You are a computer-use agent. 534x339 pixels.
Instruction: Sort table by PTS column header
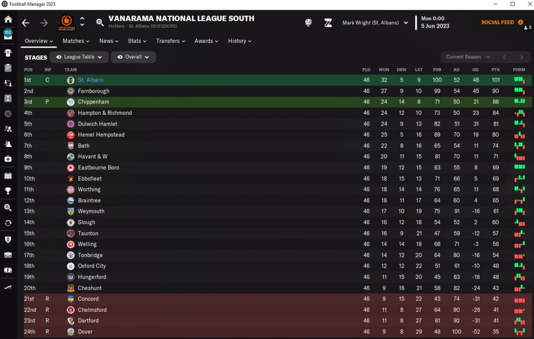[495, 70]
